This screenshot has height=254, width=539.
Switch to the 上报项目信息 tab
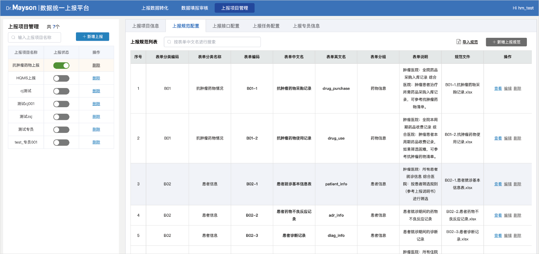coord(145,26)
